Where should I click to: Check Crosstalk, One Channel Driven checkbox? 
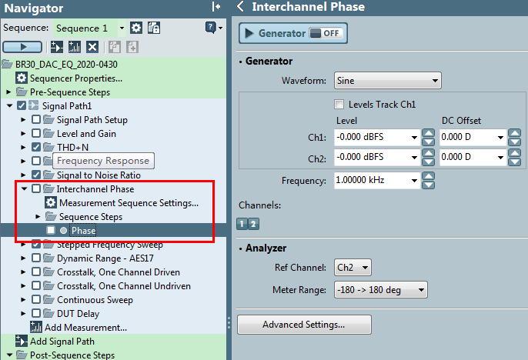(36, 272)
